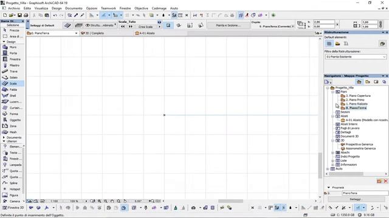389x218 pixels.
Task: Expand the Abachi tree node
Action: click(332, 153)
